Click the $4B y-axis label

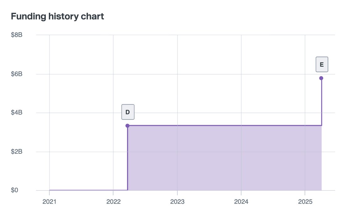point(17,113)
